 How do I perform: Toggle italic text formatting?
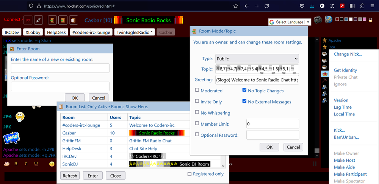pos(26,164)
